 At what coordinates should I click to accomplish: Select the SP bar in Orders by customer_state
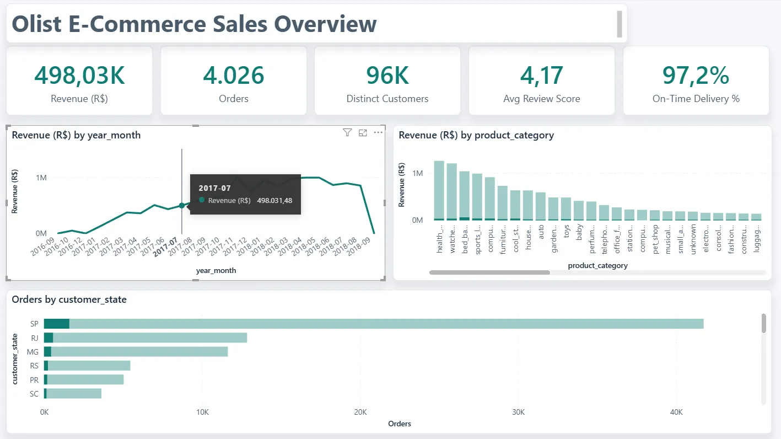[x=374, y=324]
